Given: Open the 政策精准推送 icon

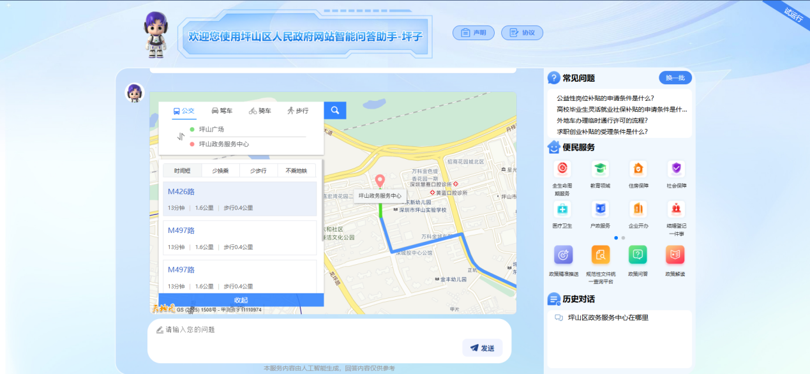Looking at the screenshot, I should tap(563, 255).
